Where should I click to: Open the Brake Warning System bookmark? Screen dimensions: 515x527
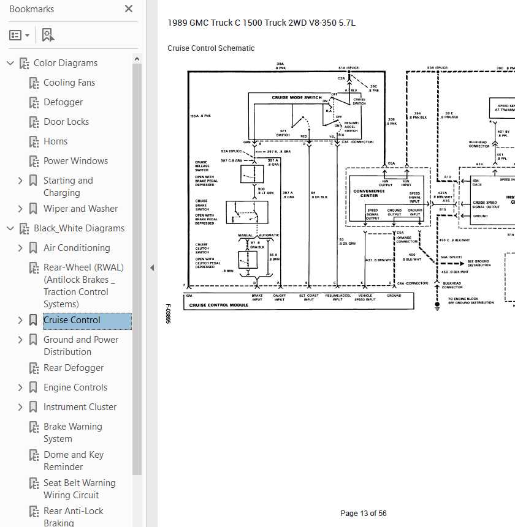73,433
